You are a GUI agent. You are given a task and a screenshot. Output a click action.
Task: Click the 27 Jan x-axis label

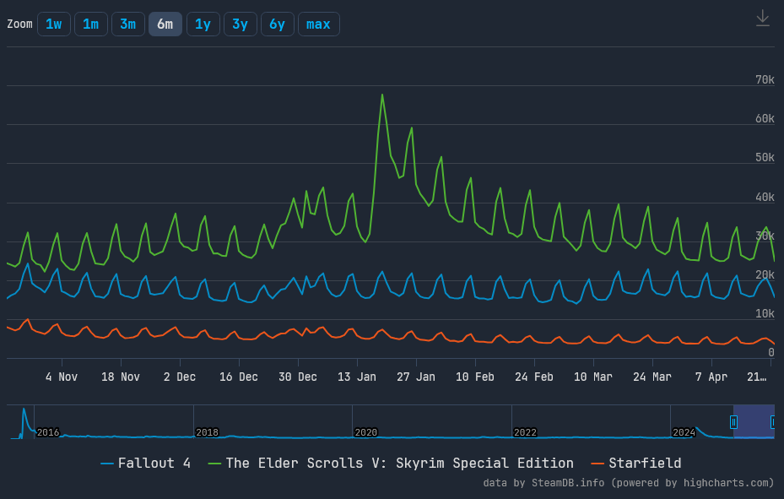tap(416, 377)
